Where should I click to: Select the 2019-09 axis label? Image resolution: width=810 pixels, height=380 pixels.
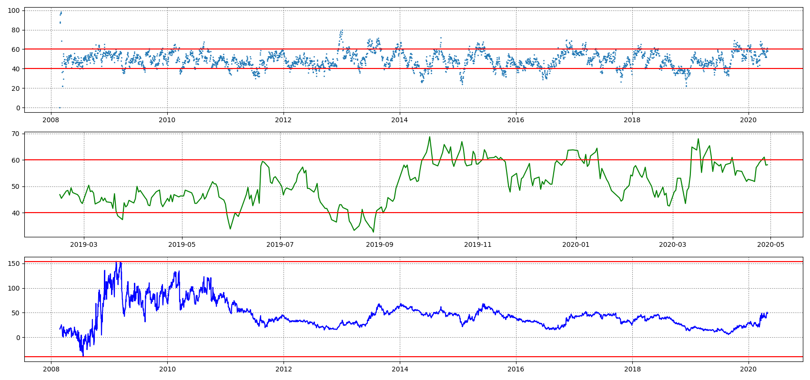coord(380,244)
